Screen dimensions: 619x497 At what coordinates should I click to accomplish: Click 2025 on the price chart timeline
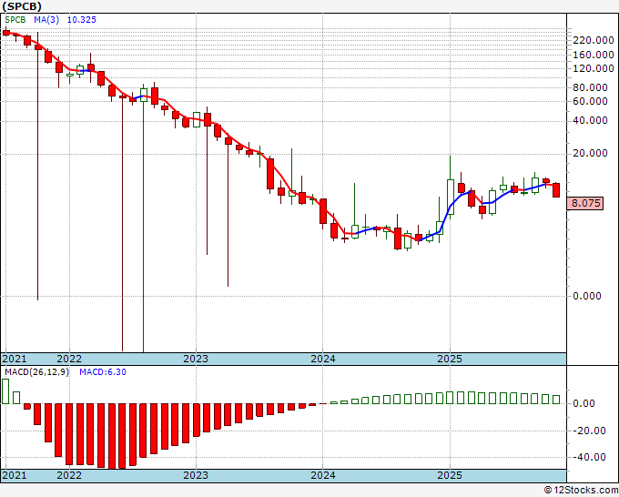[450, 359]
